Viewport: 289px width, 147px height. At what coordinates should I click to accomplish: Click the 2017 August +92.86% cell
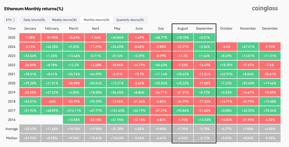(x=183, y=111)
